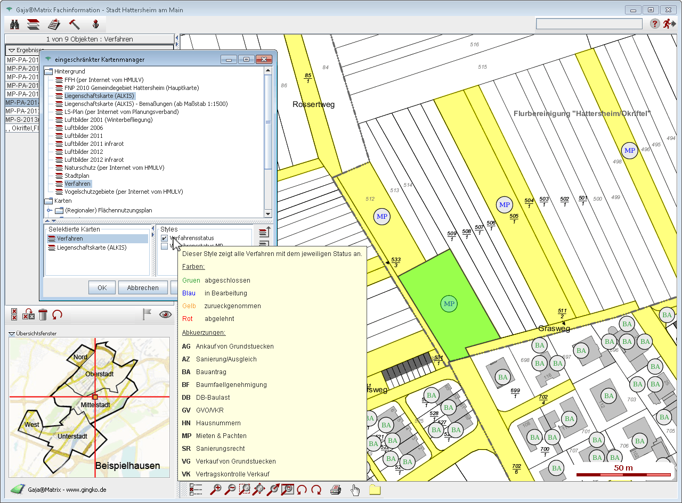The height and width of the screenshot is (503, 682).
Task: Select the hand pan tool
Action: (355, 490)
